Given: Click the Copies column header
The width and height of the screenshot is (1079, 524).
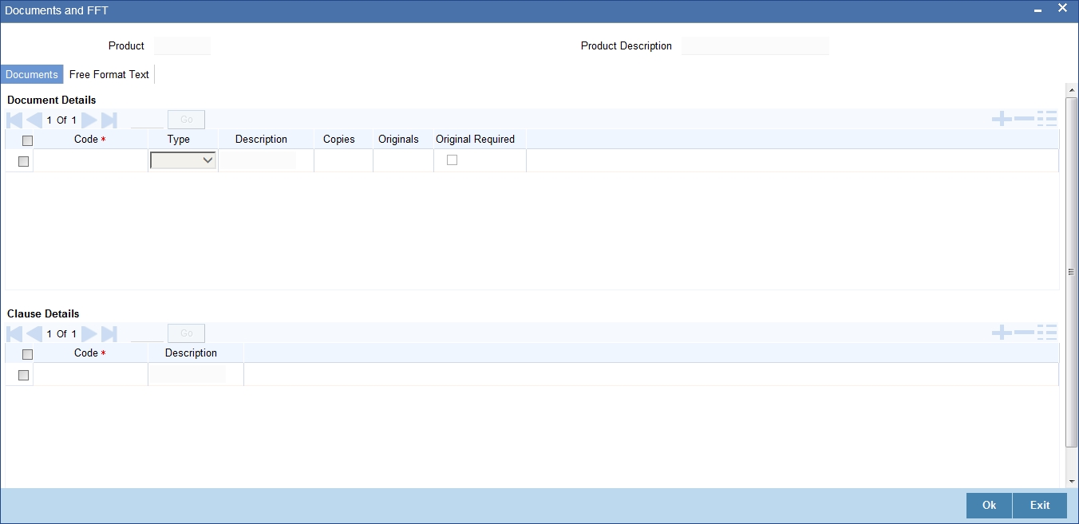Looking at the screenshot, I should [339, 139].
